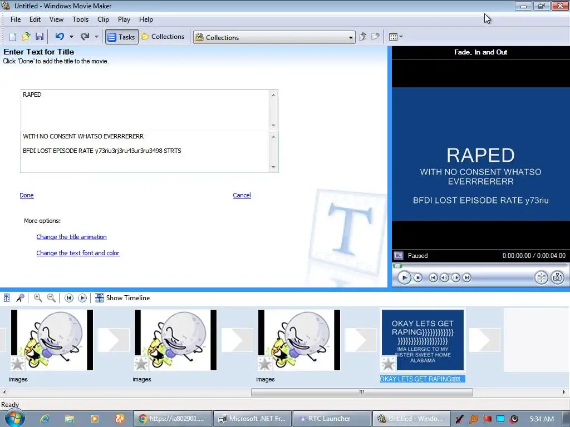Click inside the lower subtitle text box
This screenshot has width=570, height=427.
pos(145,152)
